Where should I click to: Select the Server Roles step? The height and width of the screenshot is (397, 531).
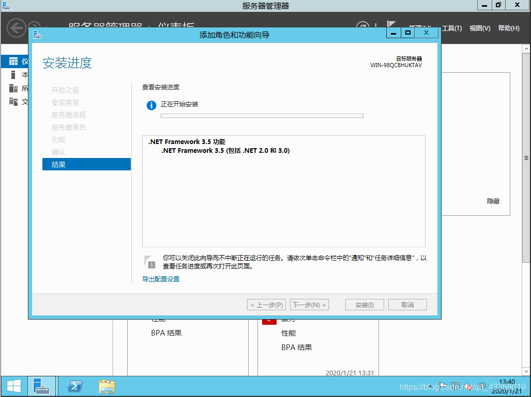[69, 127]
